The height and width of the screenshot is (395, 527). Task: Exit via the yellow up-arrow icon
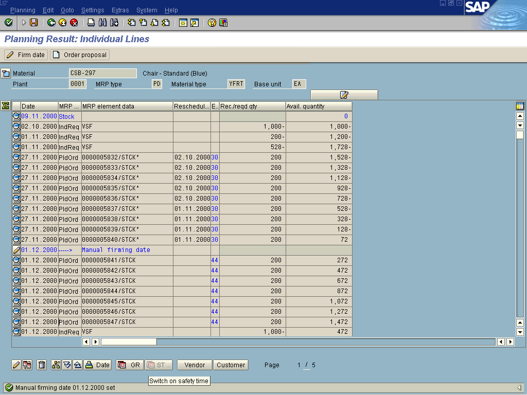(x=62, y=23)
